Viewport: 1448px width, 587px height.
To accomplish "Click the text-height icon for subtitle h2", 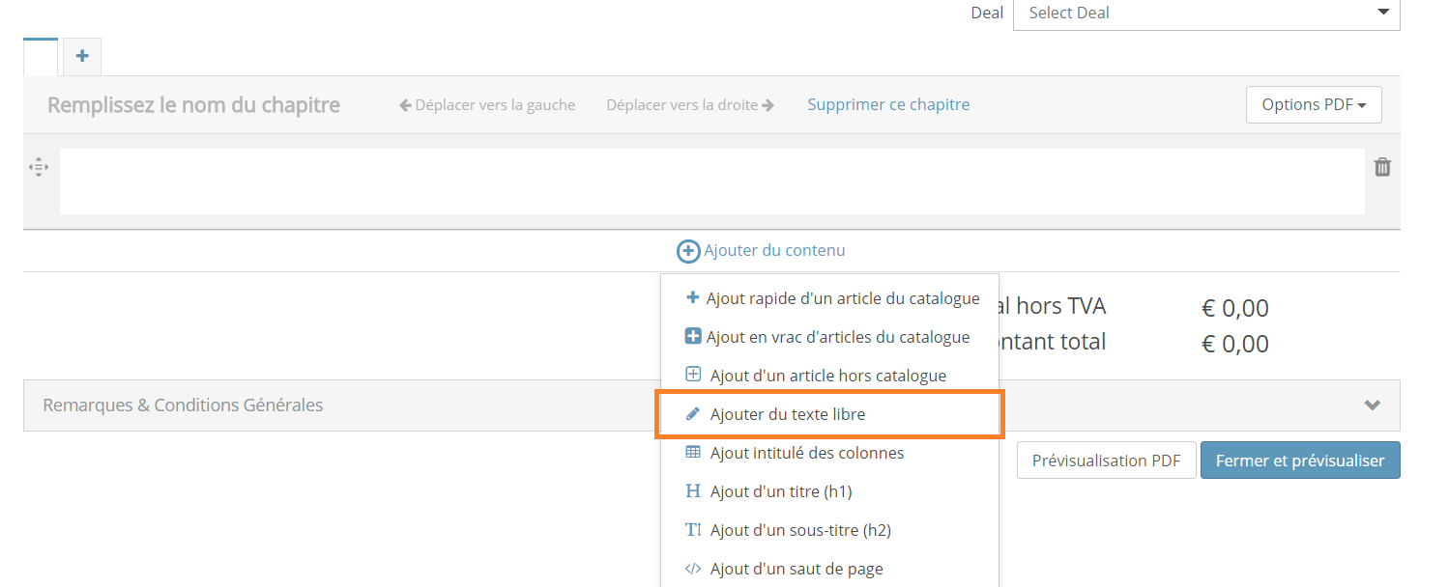I will (692, 529).
